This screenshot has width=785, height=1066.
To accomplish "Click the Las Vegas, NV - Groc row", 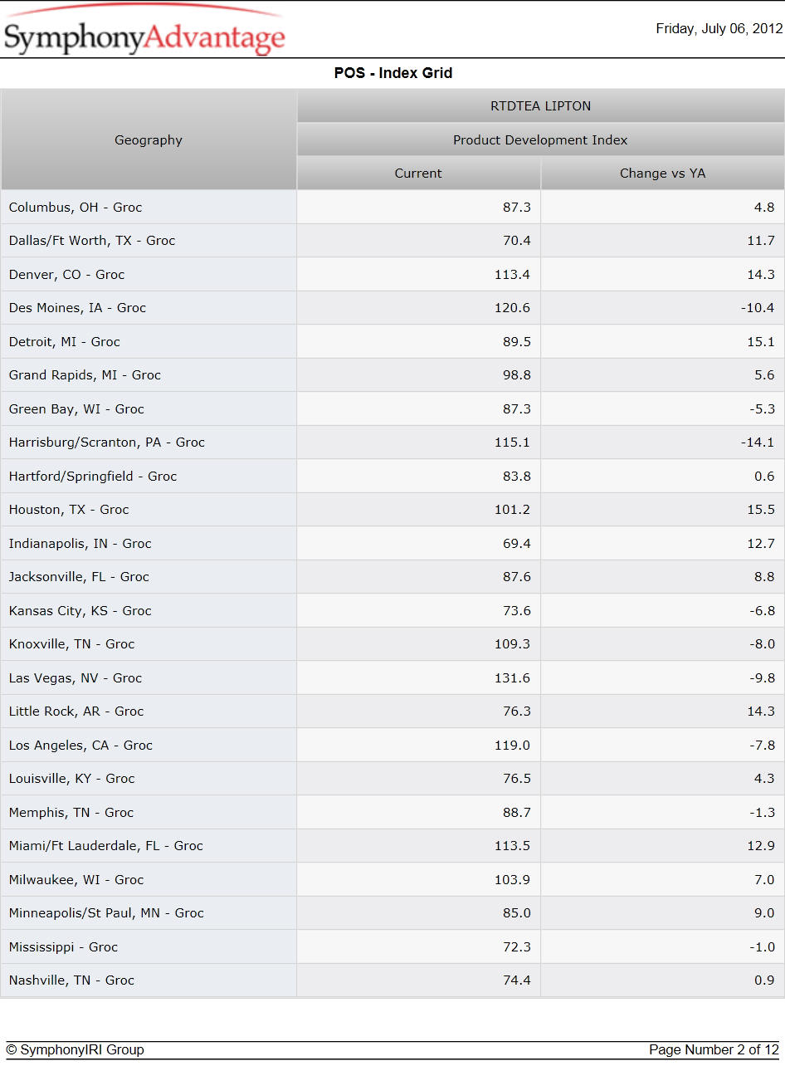I will click(x=392, y=677).
